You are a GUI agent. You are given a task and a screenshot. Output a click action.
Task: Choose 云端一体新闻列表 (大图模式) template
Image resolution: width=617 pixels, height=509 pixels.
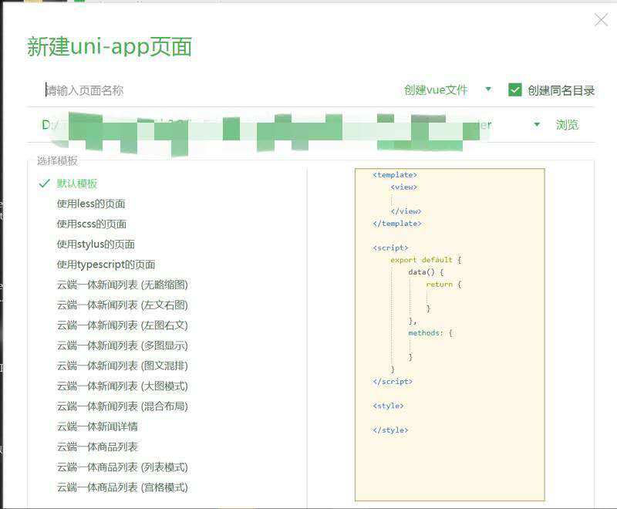click(x=122, y=386)
